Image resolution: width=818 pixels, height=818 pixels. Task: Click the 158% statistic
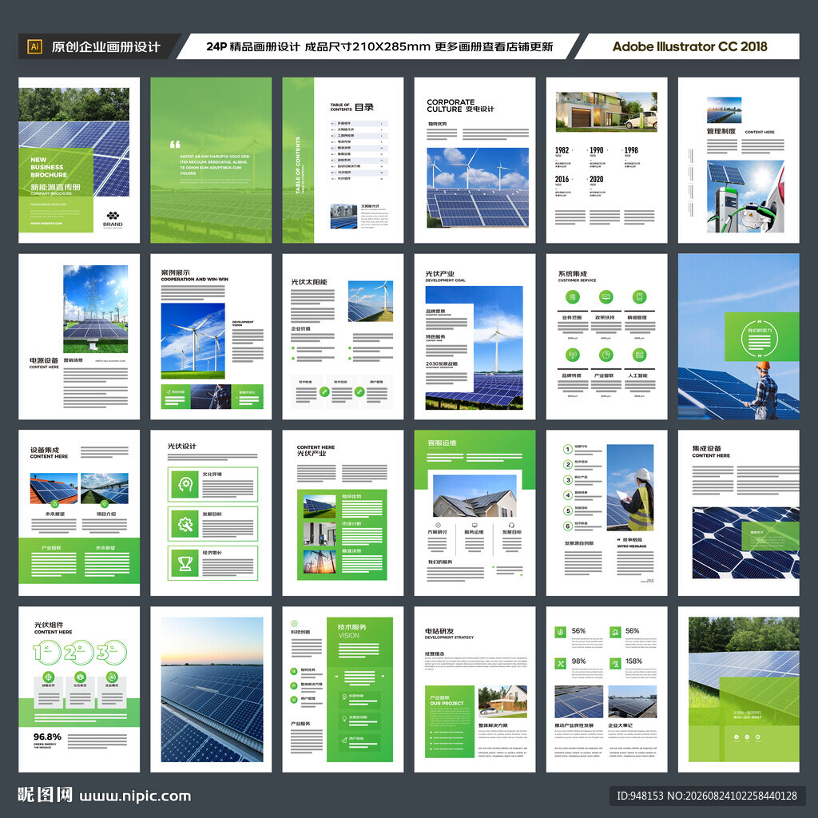[x=633, y=661]
